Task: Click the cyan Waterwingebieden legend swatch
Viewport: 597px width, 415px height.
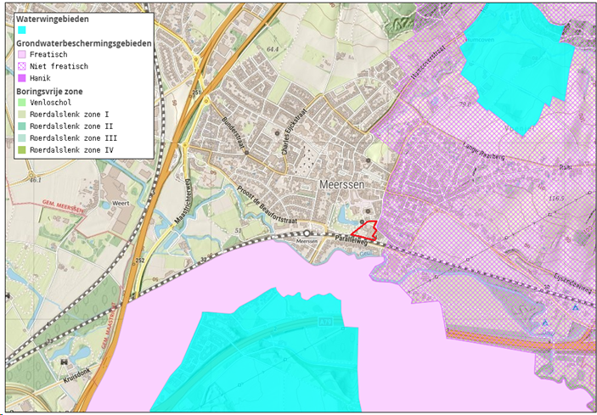Action: [22, 30]
